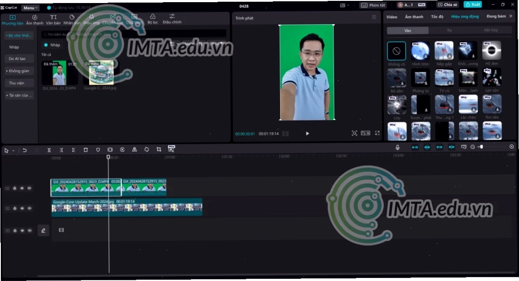Open the Văn bản text panel
Viewport: 519px width, 281px height.
(x=53, y=20)
